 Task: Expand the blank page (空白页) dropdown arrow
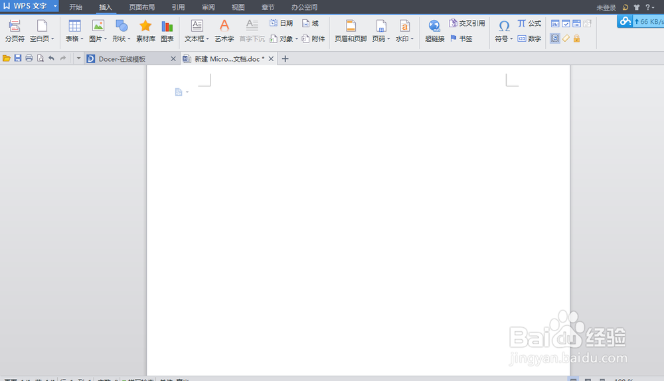coord(52,39)
